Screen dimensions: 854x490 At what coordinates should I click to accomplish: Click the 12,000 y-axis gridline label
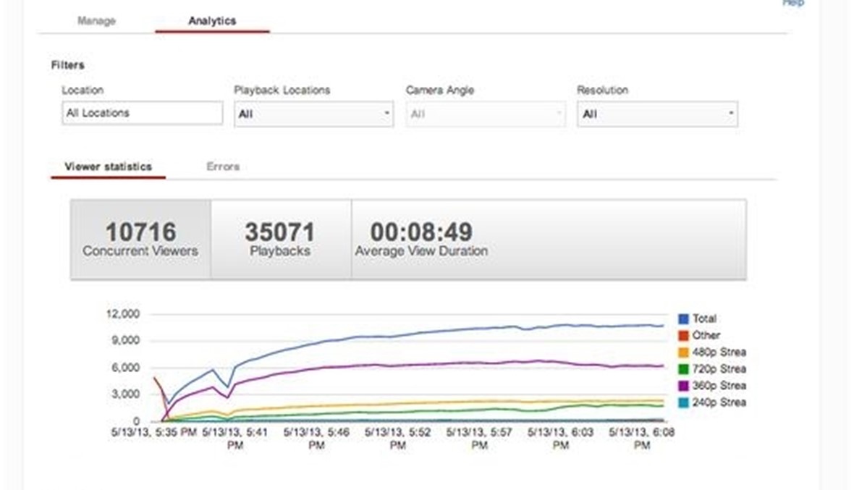click(122, 314)
